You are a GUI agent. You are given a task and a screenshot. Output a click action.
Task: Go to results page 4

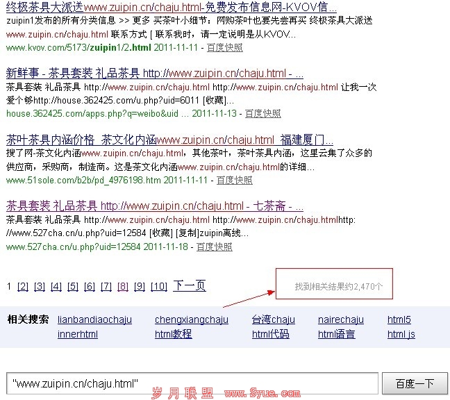[x=56, y=286]
